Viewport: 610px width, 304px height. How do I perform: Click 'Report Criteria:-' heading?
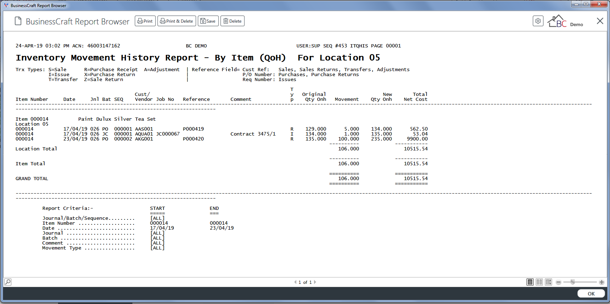pos(68,208)
